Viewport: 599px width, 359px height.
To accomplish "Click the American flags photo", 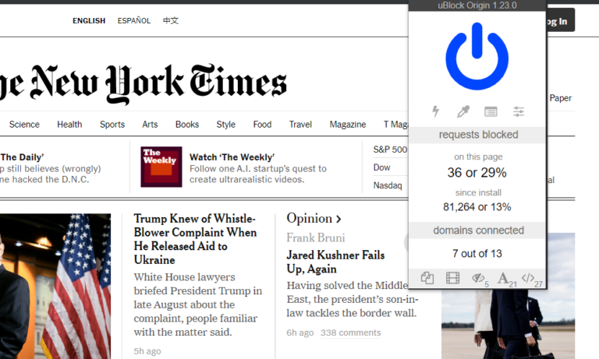I will point(55,286).
